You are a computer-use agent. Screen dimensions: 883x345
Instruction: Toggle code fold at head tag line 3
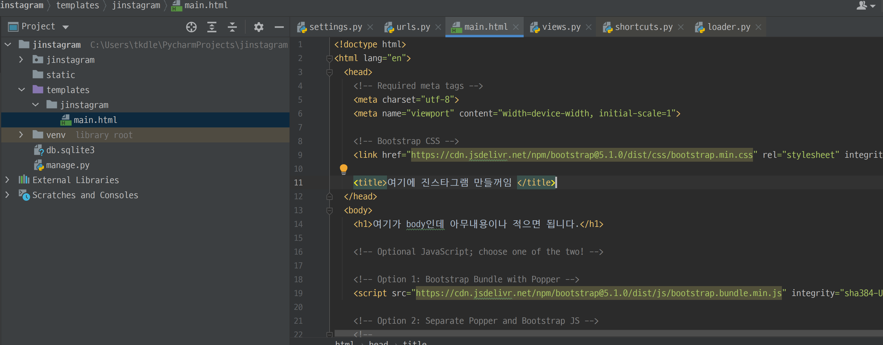pyautogui.click(x=330, y=72)
